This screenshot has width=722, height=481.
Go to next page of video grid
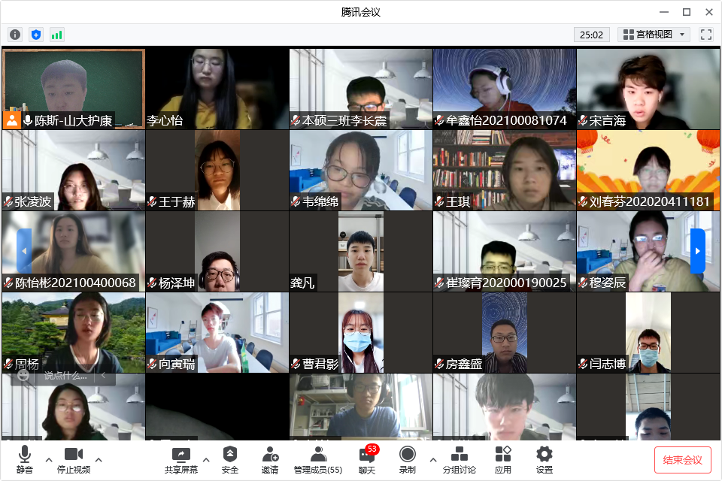pos(697,251)
